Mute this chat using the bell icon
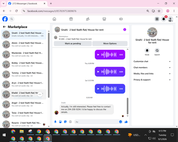This screenshot has height=142, width=178. (147, 50)
